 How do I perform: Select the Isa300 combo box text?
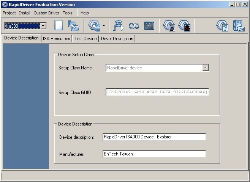pyautogui.click(x=22, y=26)
